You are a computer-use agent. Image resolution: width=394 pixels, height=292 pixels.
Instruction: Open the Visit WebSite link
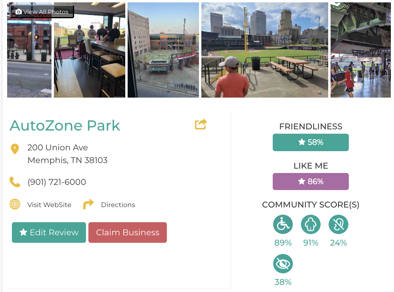49,205
